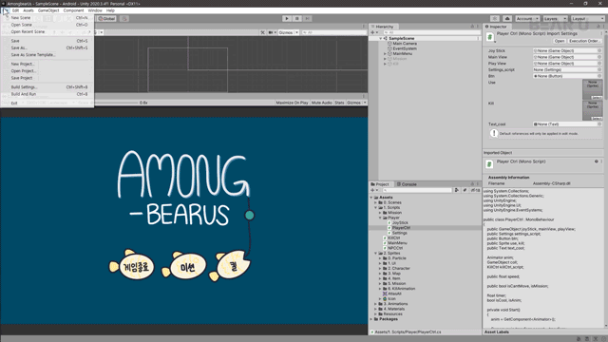The height and width of the screenshot is (342, 608).
Task: Toggle the Global handle rotation button
Action: pos(106,19)
